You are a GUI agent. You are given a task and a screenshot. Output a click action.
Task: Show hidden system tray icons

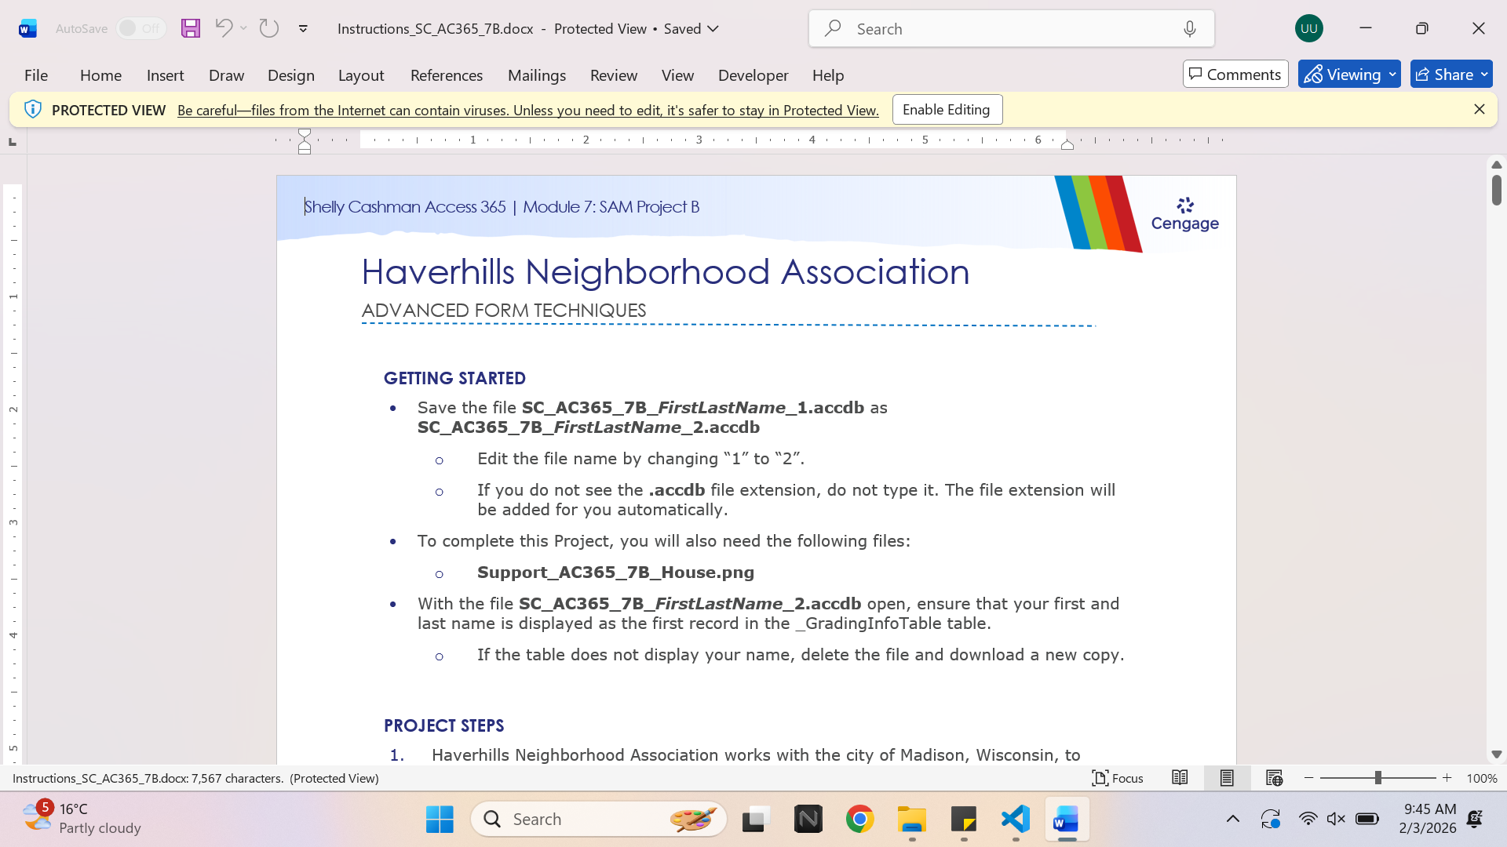pos(1233,820)
